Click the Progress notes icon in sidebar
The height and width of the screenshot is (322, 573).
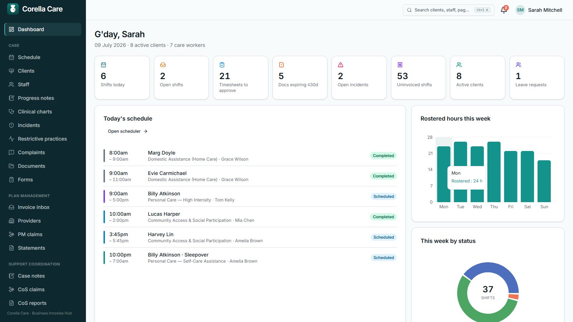point(11,98)
